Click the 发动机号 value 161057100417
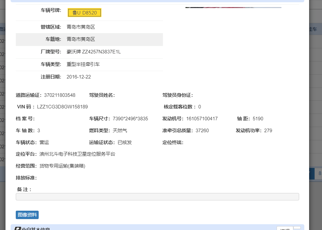This screenshot has height=230, width=322. coord(202,119)
